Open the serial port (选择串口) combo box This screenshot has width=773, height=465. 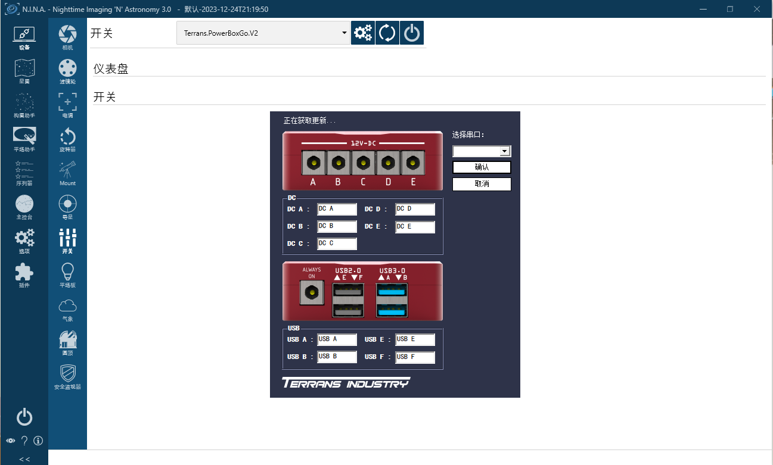[x=482, y=151]
